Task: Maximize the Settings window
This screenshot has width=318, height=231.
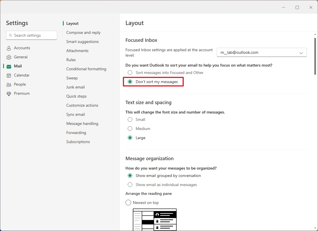Action: click(x=297, y=7)
